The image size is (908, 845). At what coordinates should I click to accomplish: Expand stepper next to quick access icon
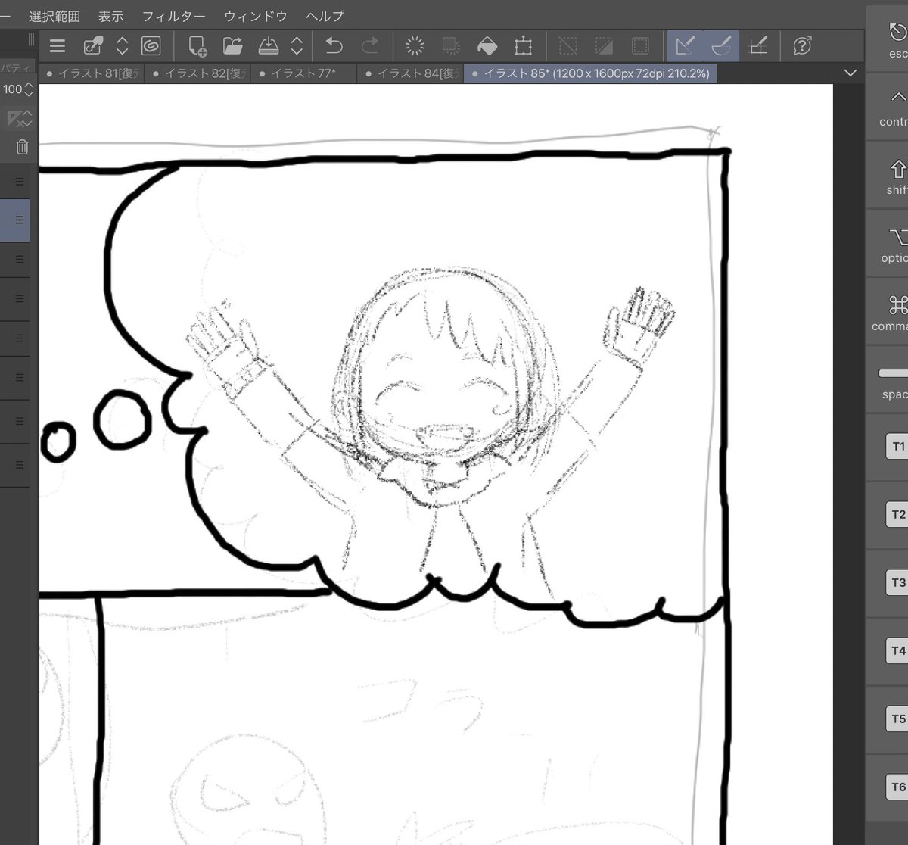point(122,46)
